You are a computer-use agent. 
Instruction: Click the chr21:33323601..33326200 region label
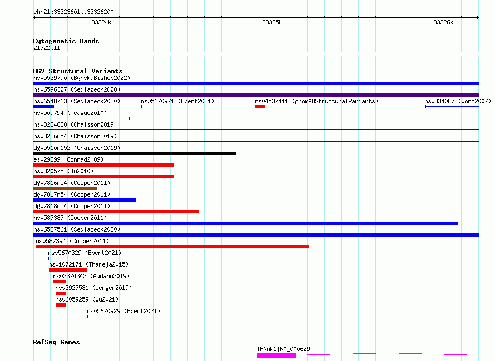click(73, 12)
